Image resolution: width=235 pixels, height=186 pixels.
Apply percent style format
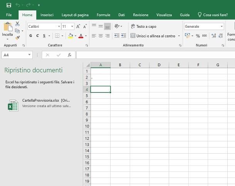point(198,36)
